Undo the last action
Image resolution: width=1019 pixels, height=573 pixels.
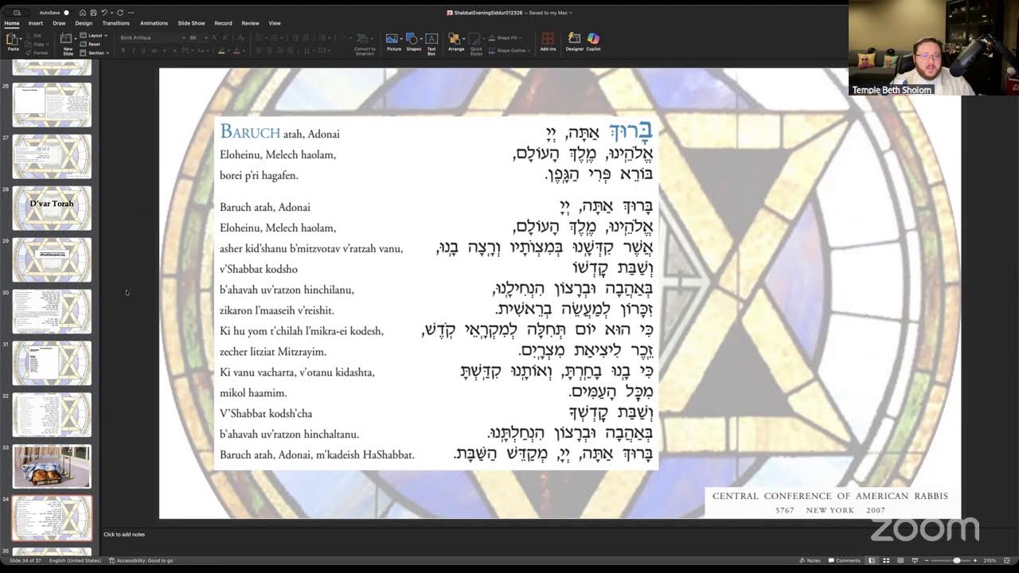point(104,13)
